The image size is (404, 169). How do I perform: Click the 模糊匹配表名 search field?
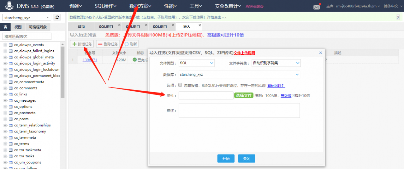coord(27,37)
